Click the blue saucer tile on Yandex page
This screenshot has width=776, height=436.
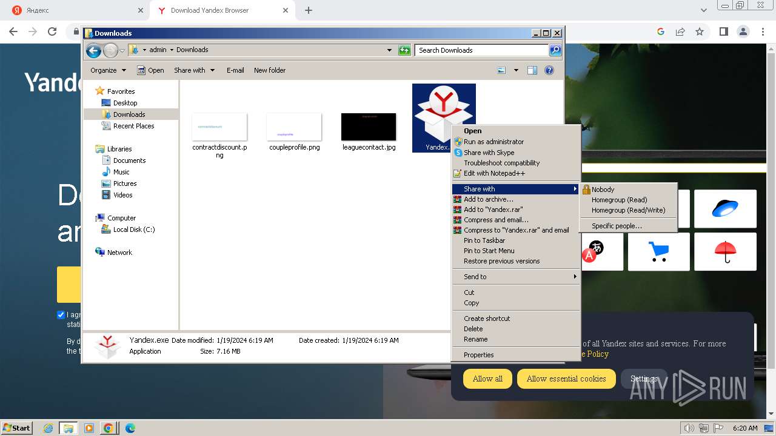(x=725, y=208)
